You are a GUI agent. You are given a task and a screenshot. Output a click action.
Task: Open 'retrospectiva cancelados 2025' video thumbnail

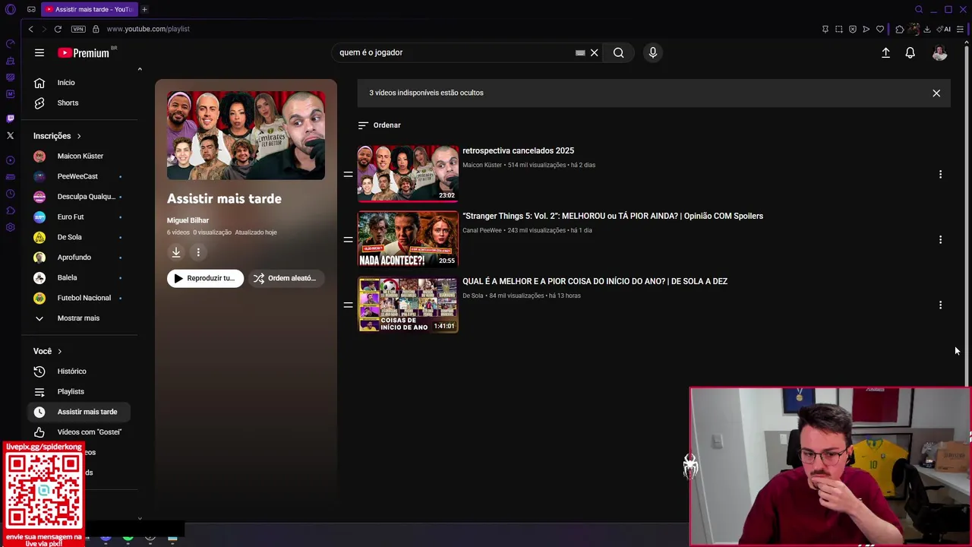pos(408,174)
